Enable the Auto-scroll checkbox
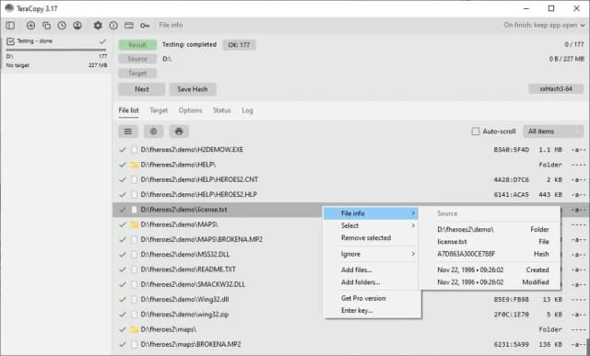 (x=476, y=132)
